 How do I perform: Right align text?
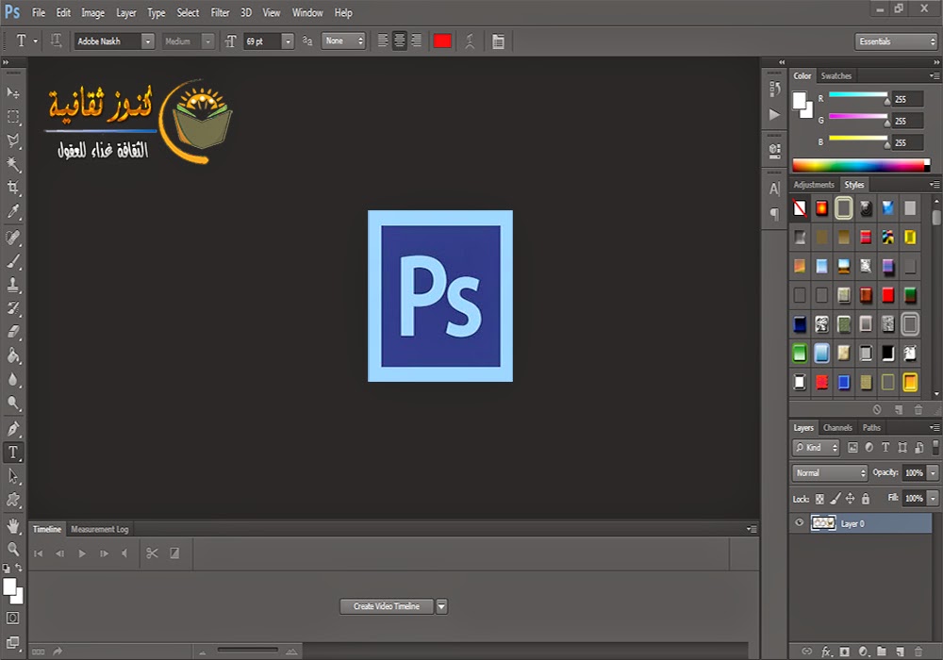pos(416,41)
